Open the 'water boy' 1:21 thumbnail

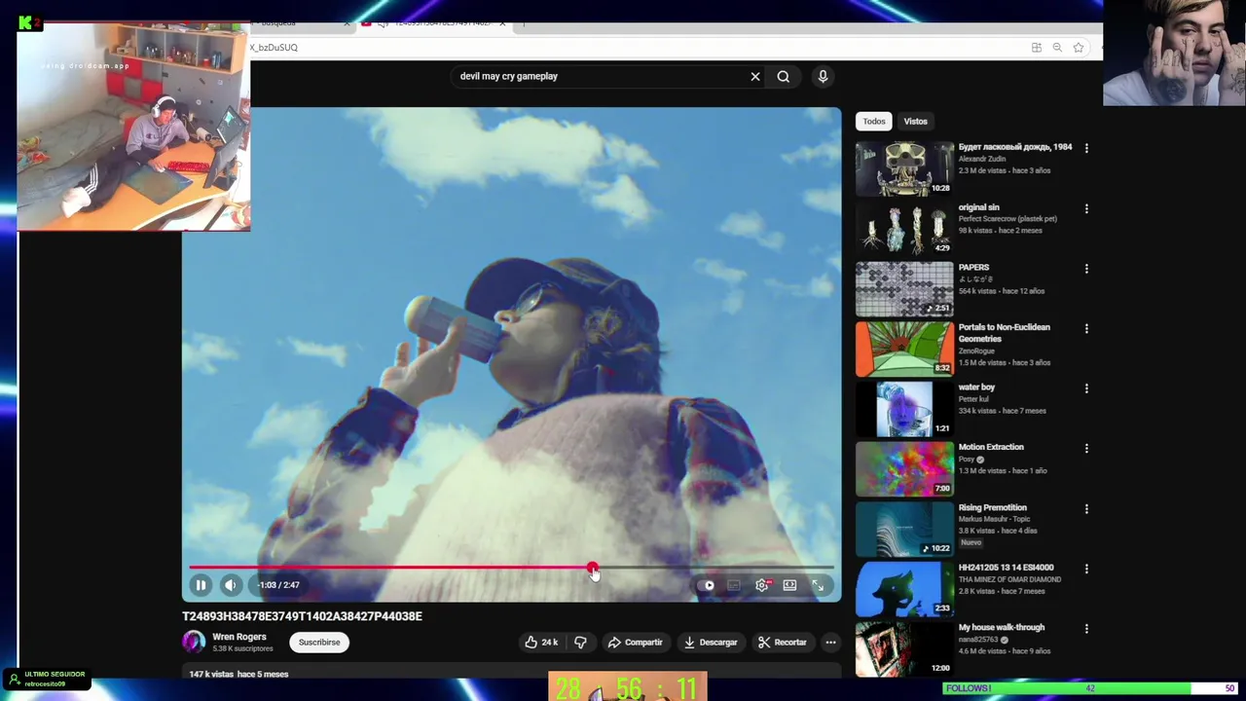click(904, 409)
